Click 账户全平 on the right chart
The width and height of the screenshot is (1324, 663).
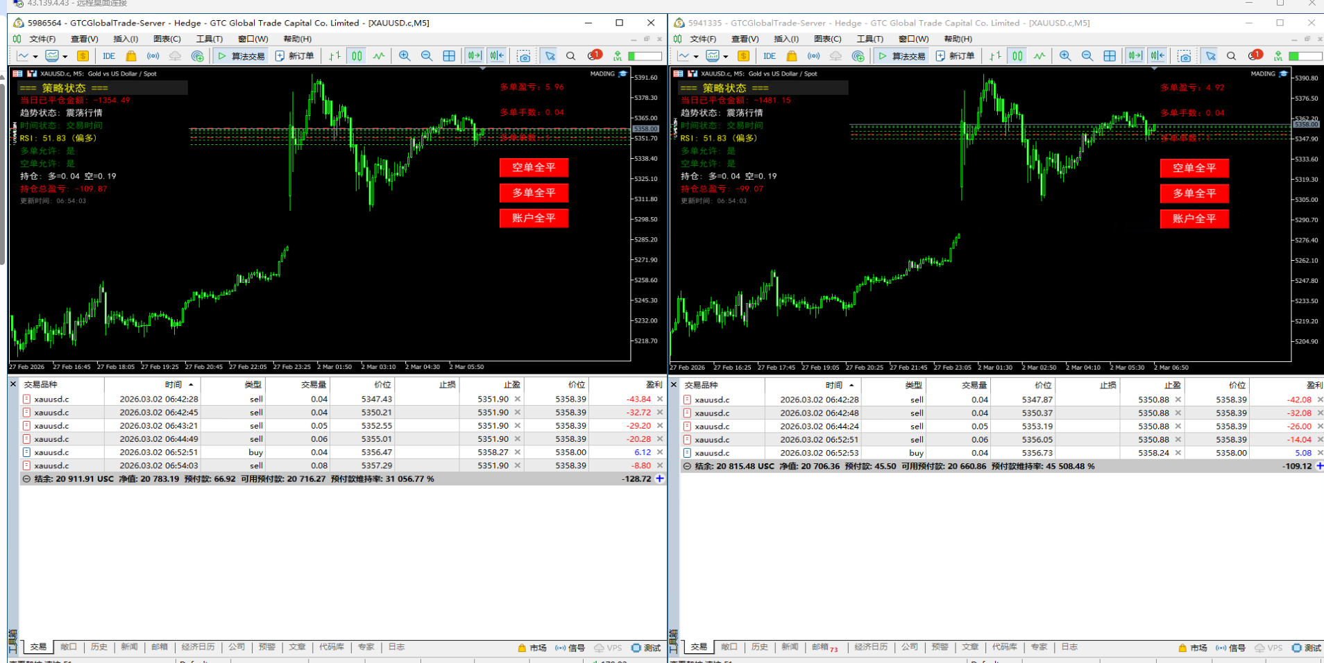point(1194,219)
